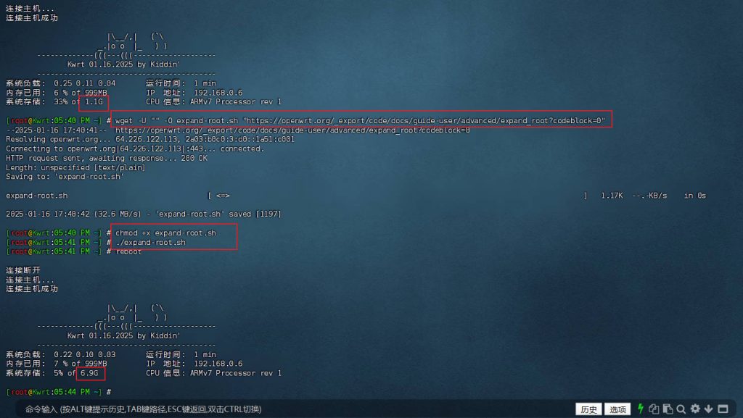Click the HTTP request sent response line
Viewport: 743px width, 418px height.
point(106,157)
